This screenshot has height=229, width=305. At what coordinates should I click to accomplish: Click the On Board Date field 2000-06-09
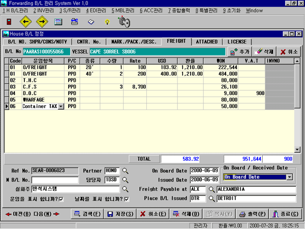[204, 170]
